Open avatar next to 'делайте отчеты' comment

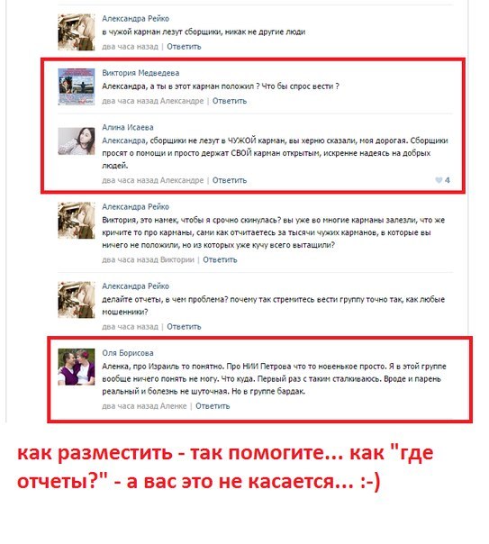pyautogui.click(x=77, y=300)
